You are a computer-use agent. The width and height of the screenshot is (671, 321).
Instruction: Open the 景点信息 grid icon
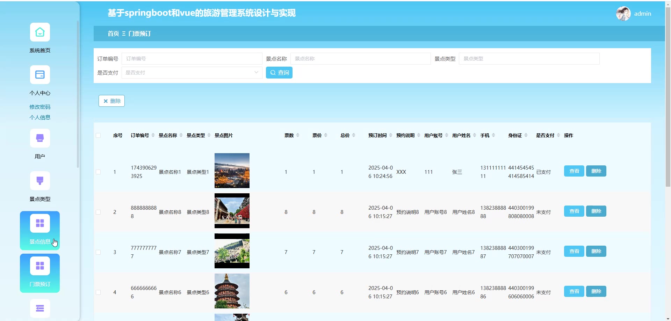click(x=40, y=224)
